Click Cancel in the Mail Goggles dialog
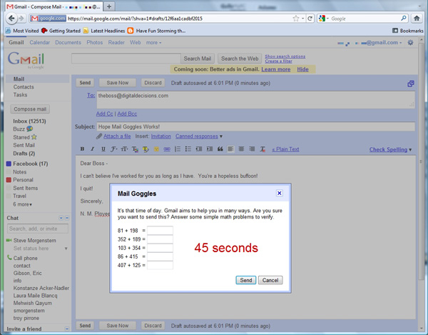Image resolution: width=428 pixels, height=335 pixels. (270, 280)
